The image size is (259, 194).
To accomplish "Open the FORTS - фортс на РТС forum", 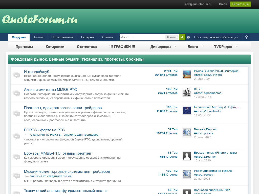I will click(44, 130).
